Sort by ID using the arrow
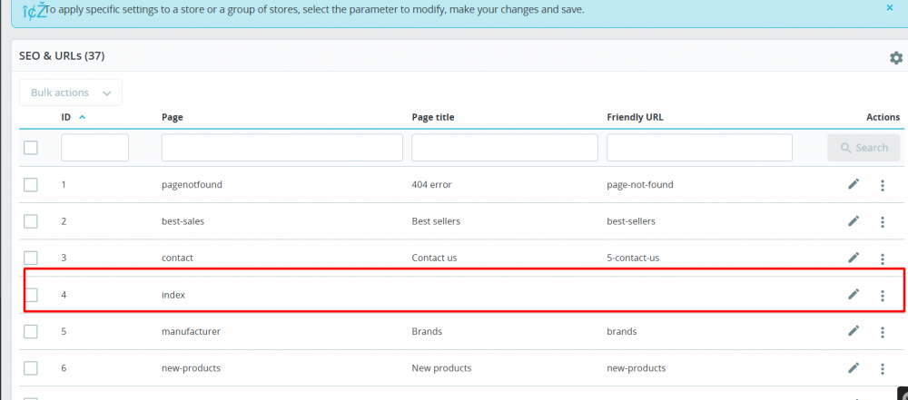The height and width of the screenshot is (400, 908). [82, 117]
